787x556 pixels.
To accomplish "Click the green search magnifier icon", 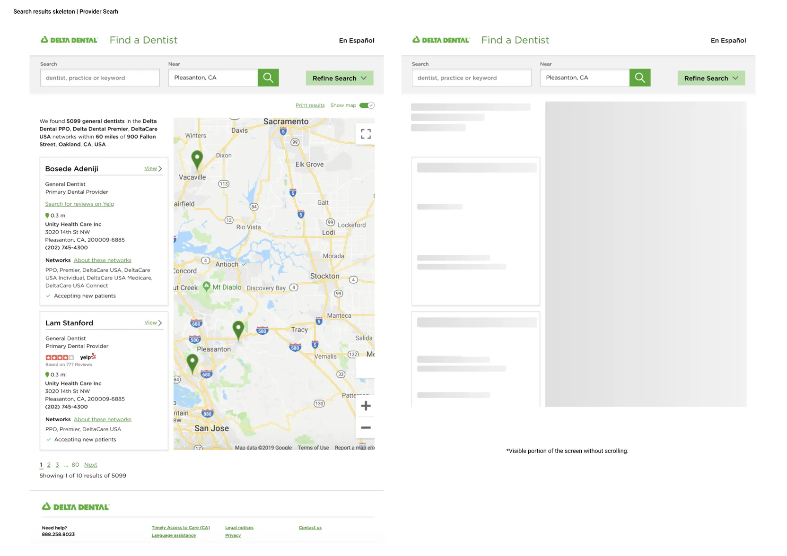I will pyautogui.click(x=268, y=78).
